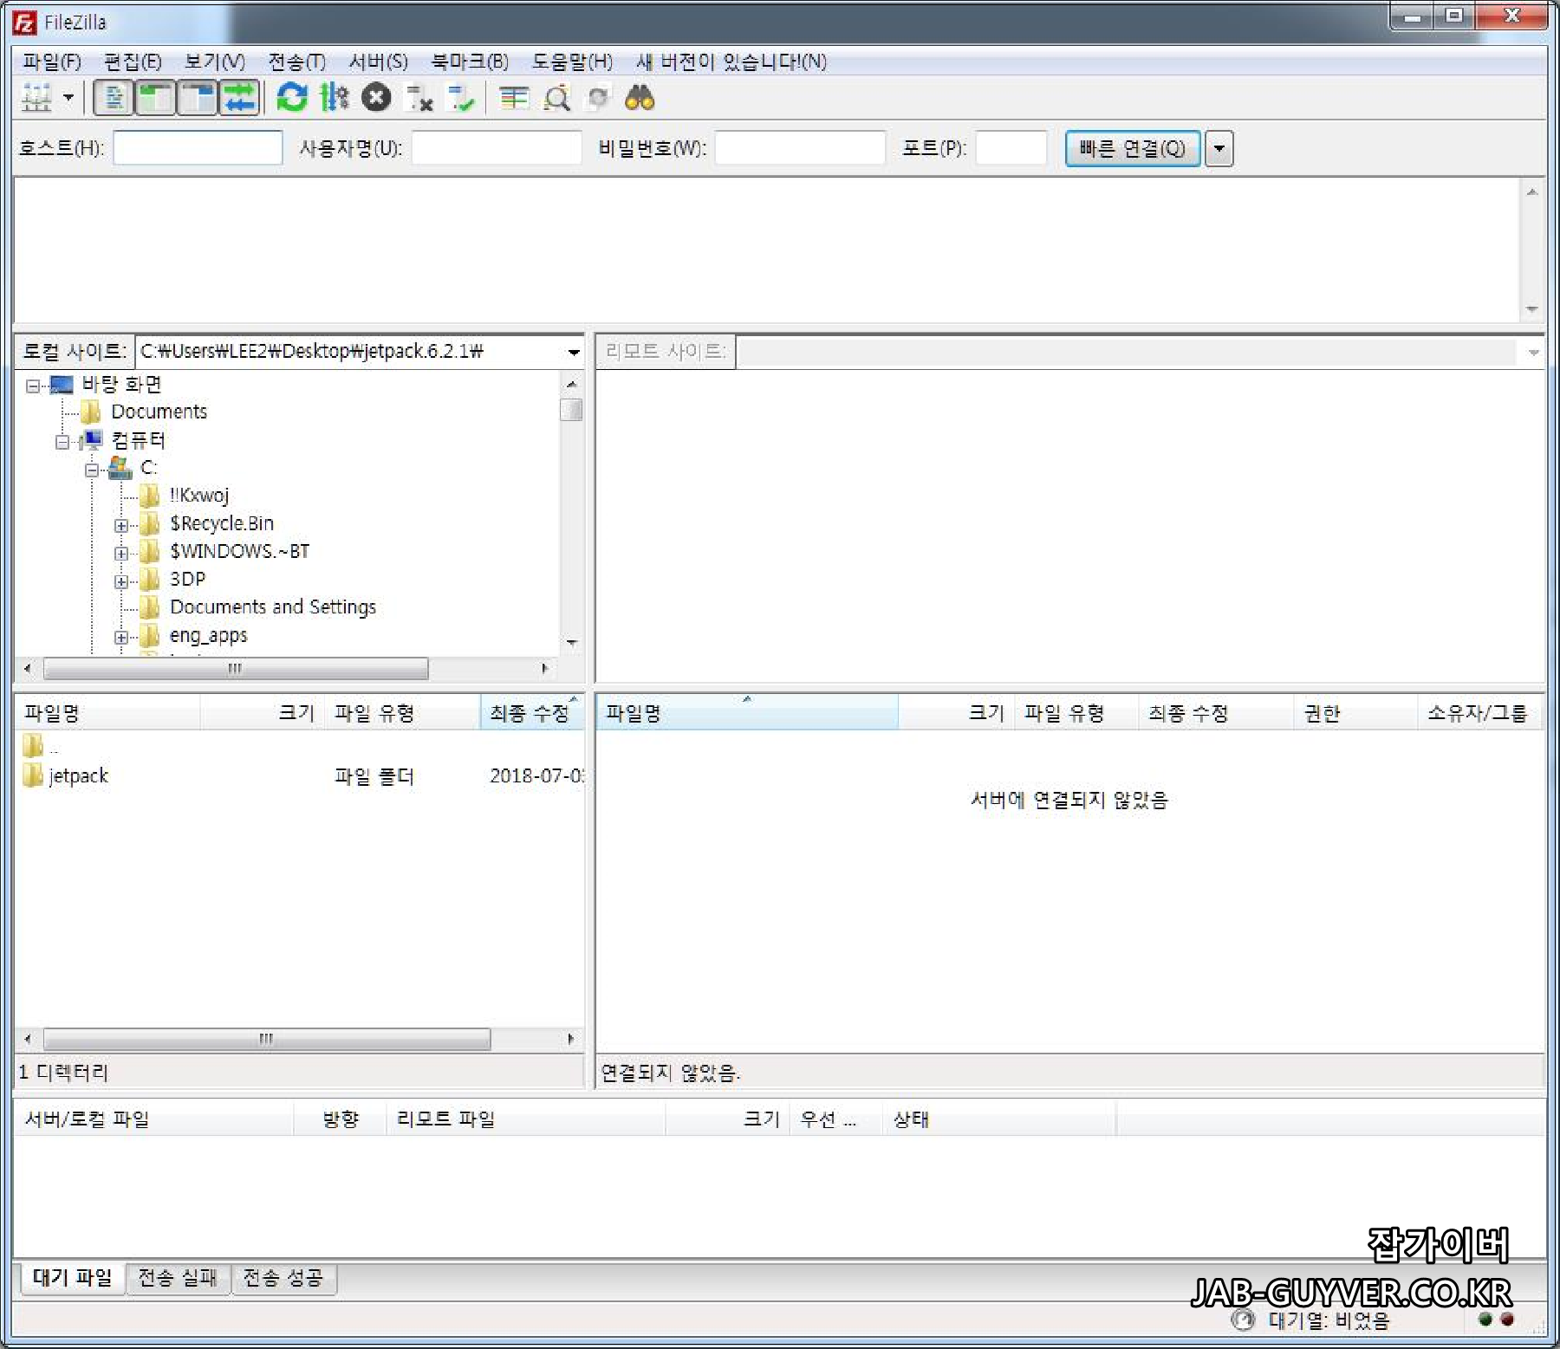Open the quick connect history dropdown
The height and width of the screenshot is (1349, 1560).
click(1219, 148)
